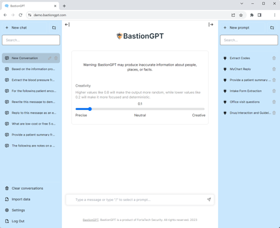The height and width of the screenshot is (228, 280).
Task: Go back with browser back arrow
Action: 5,15
